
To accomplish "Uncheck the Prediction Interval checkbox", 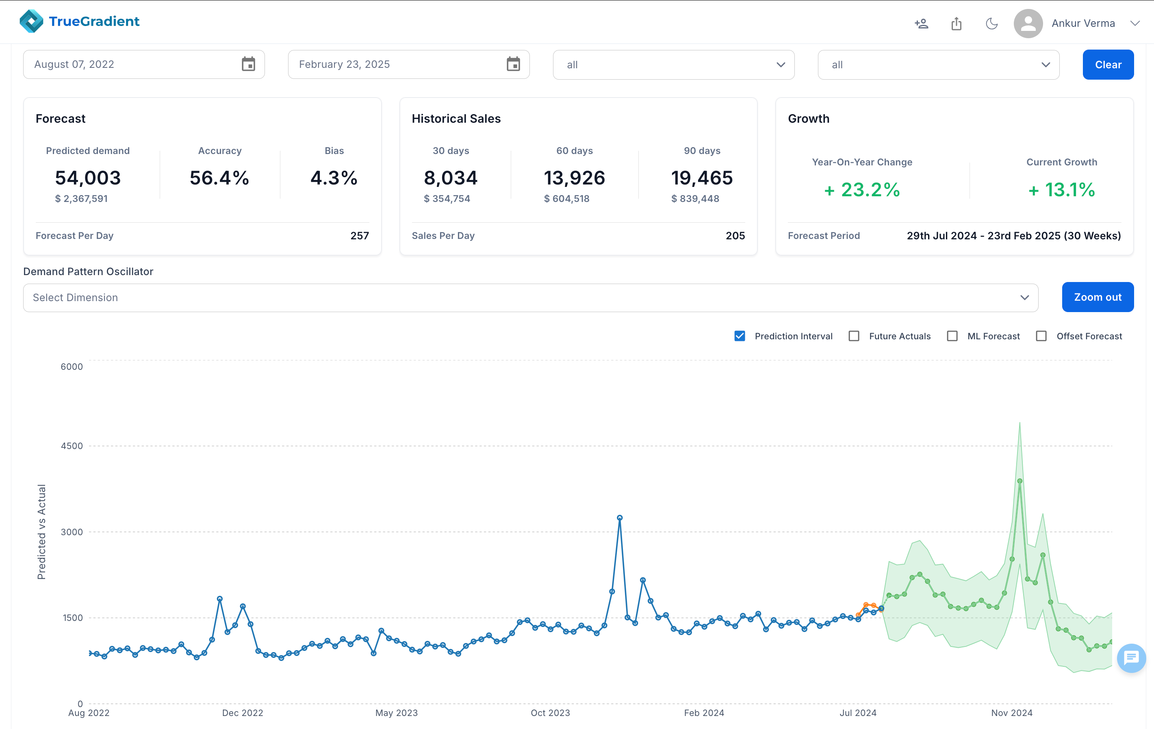I will (740, 336).
